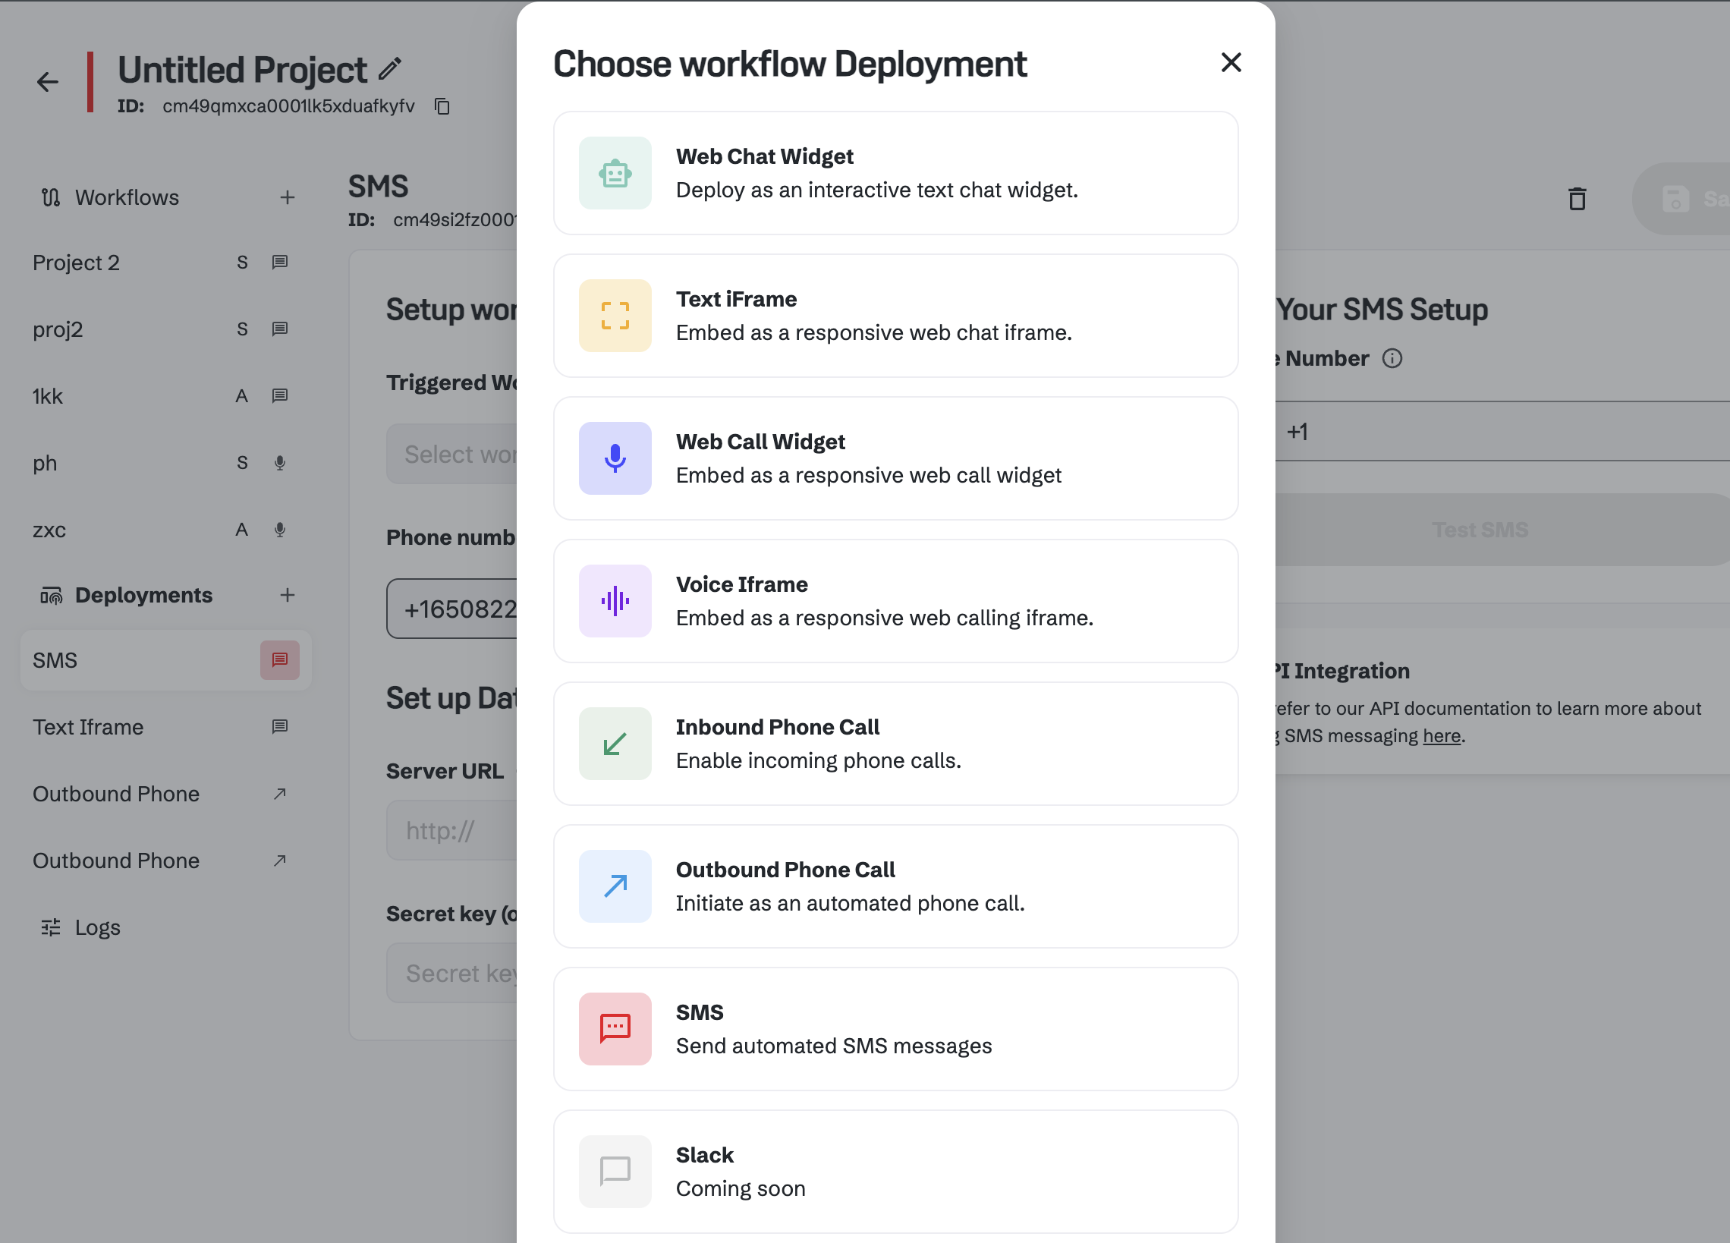
Task: Select the Text iFrame deployment option
Action: tap(895, 315)
